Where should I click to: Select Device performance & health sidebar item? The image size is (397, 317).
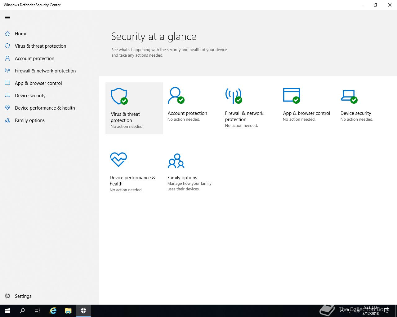tap(50, 108)
